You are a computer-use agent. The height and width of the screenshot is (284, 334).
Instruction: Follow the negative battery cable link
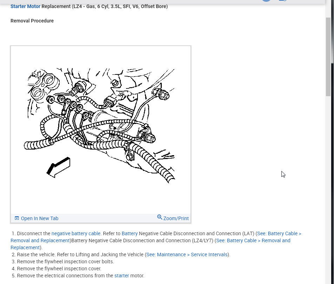76,233
